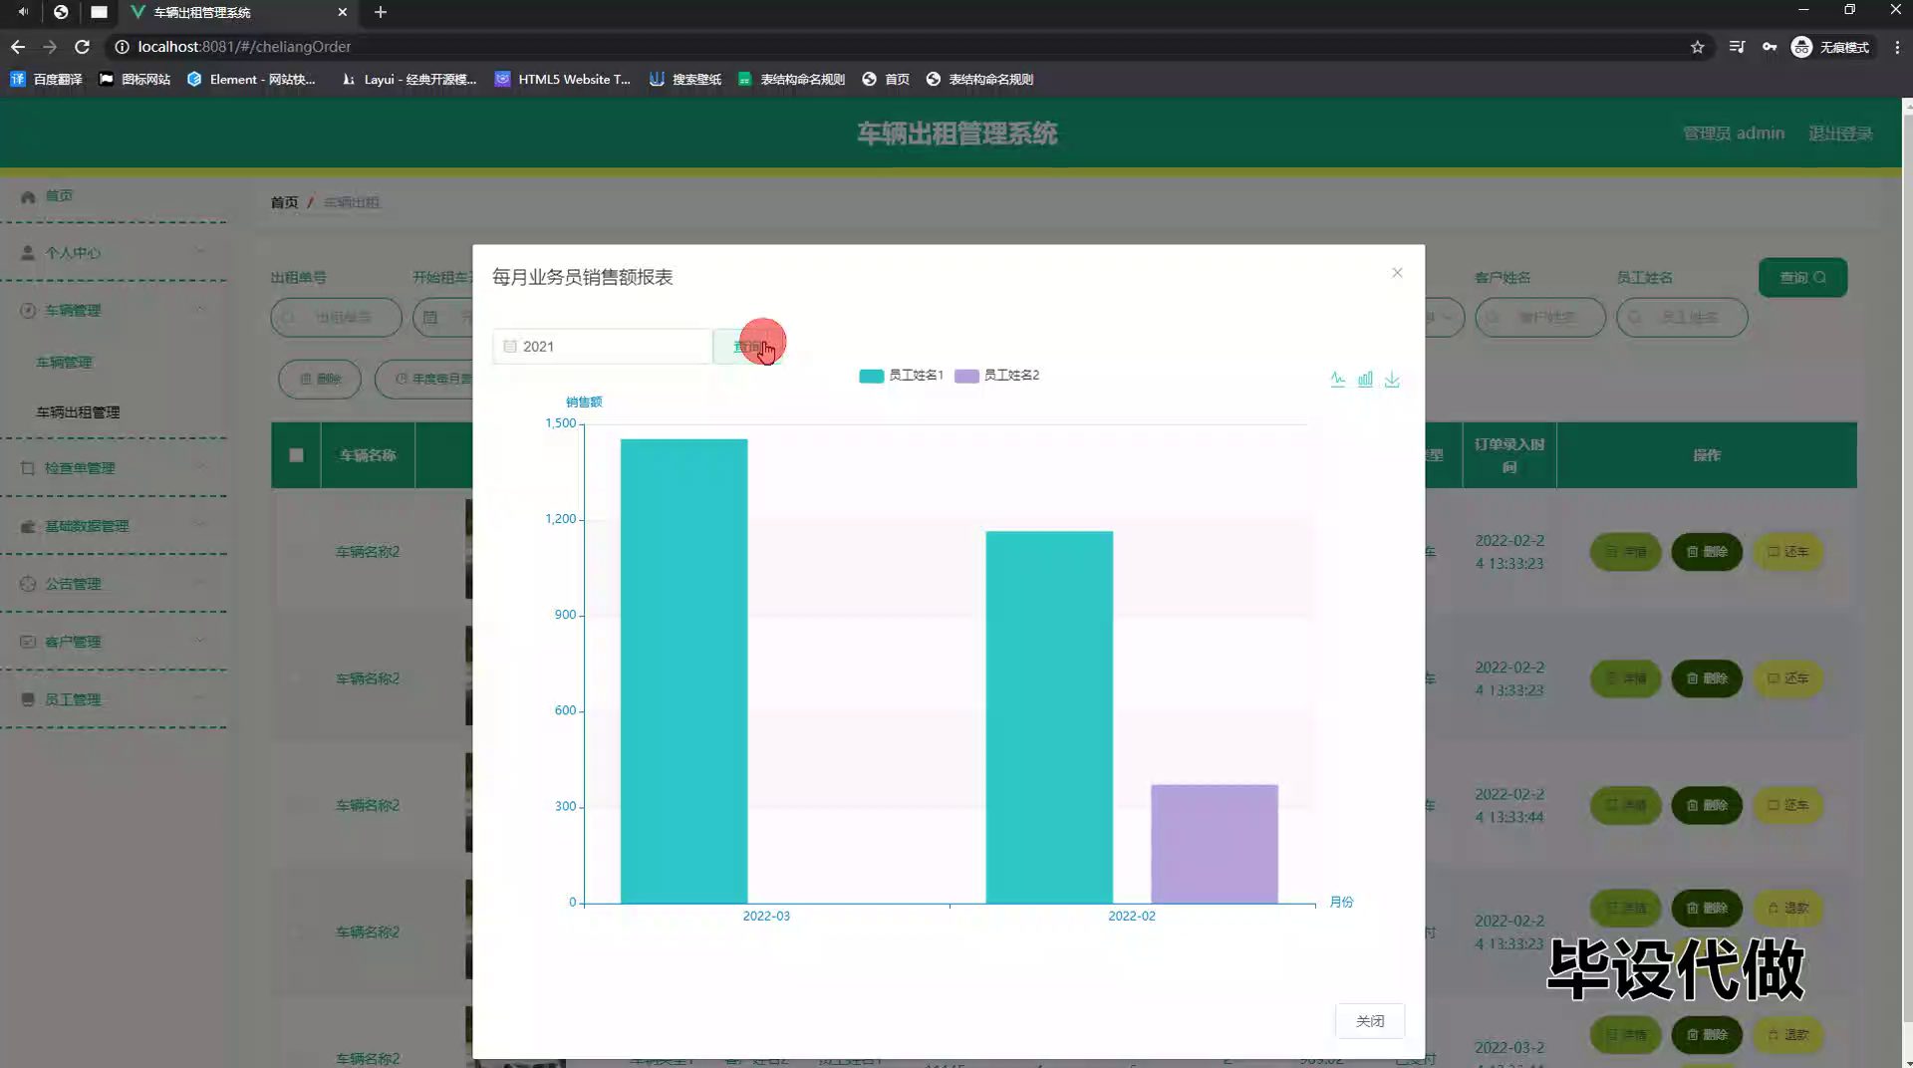Image resolution: width=1913 pixels, height=1068 pixels.
Task: Expand 个人中心 sidebar menu
Action: (113, 253)
